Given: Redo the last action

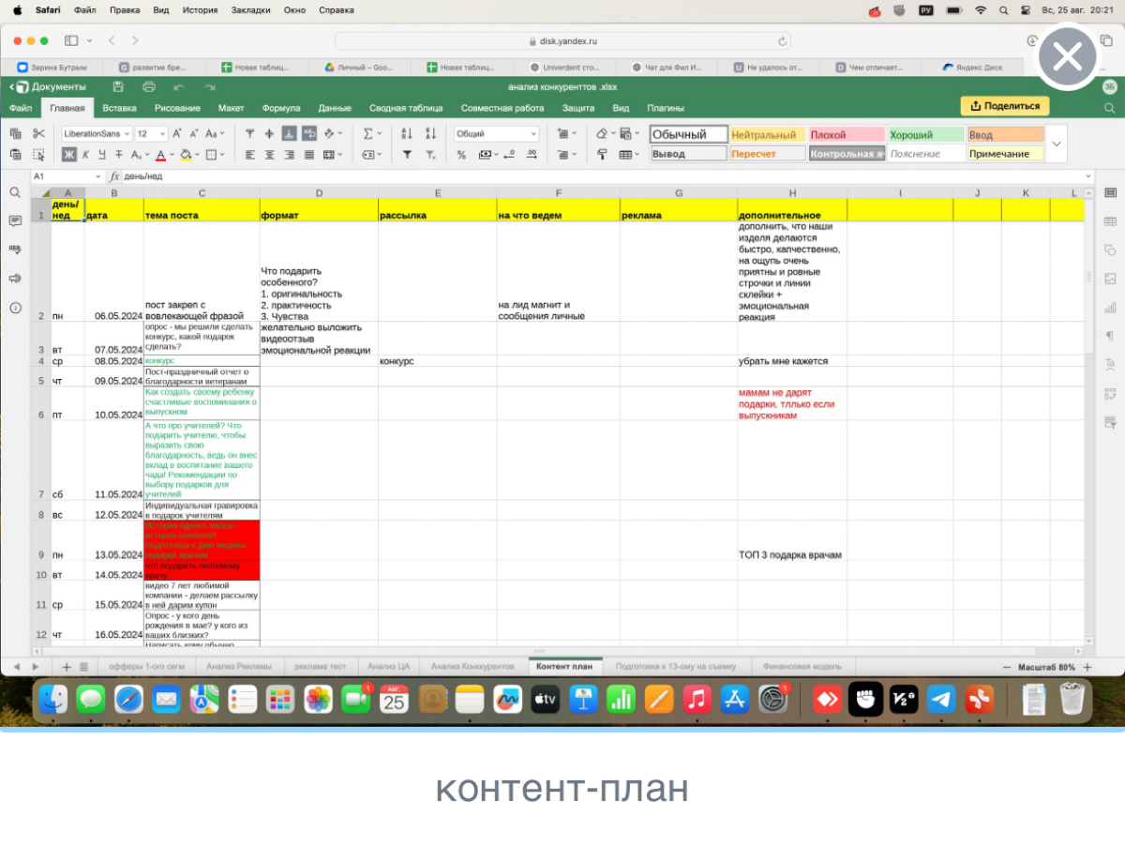Looking at the screenshot, I should click(x=210, y=86).
